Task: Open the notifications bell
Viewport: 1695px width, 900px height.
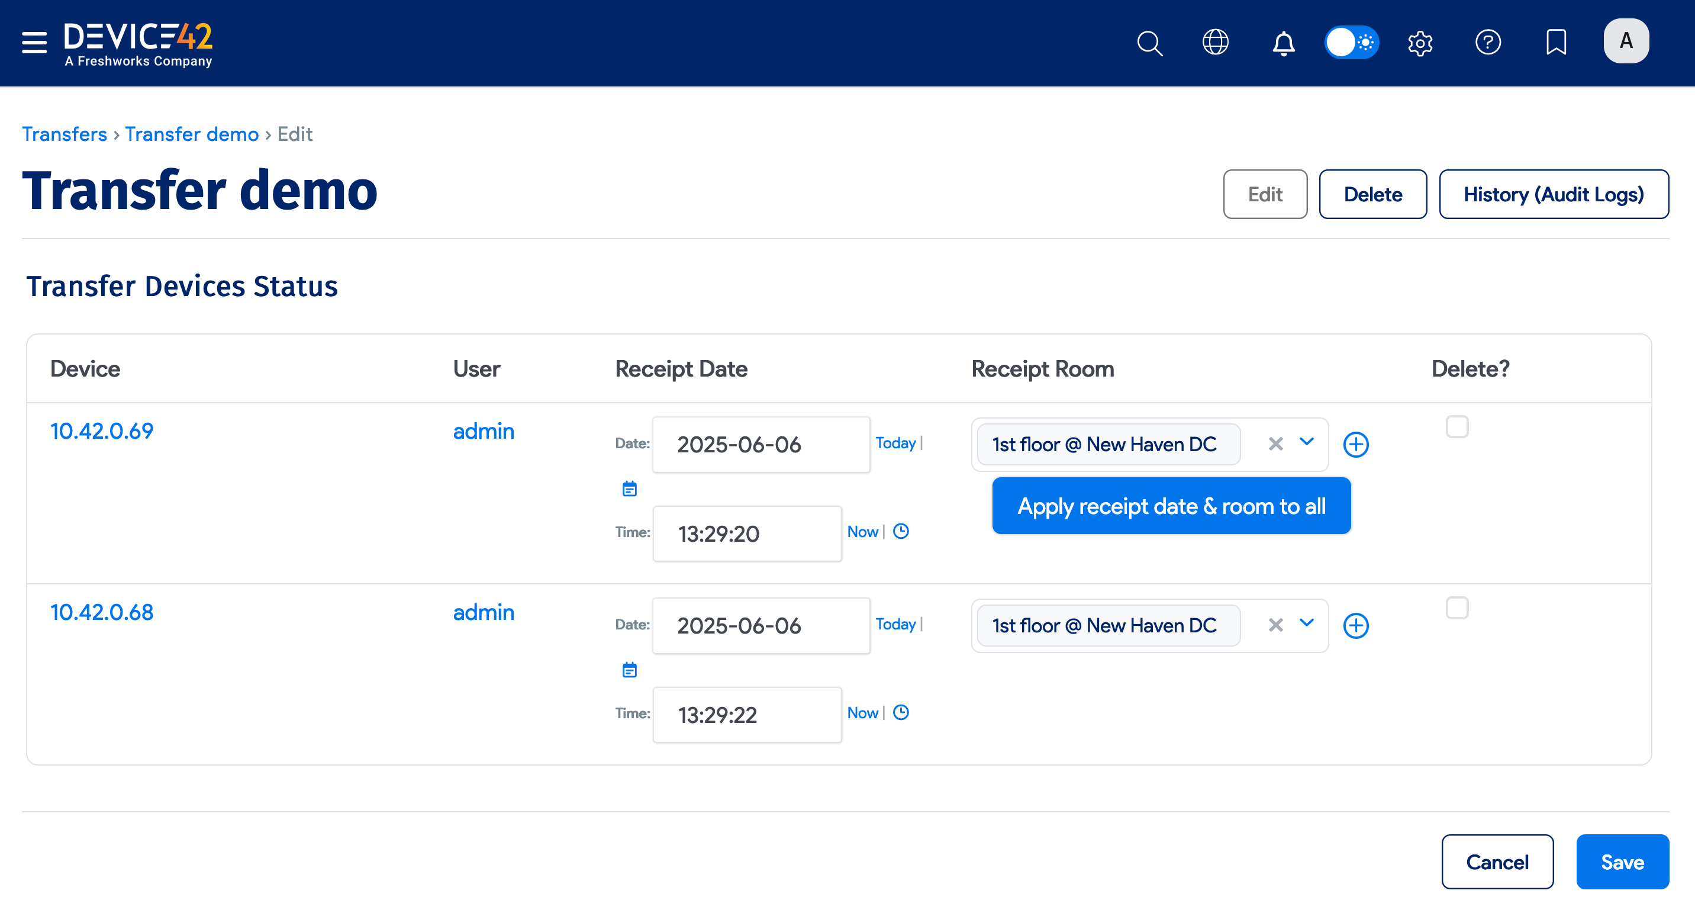Action: click(x=1283, y=43)
